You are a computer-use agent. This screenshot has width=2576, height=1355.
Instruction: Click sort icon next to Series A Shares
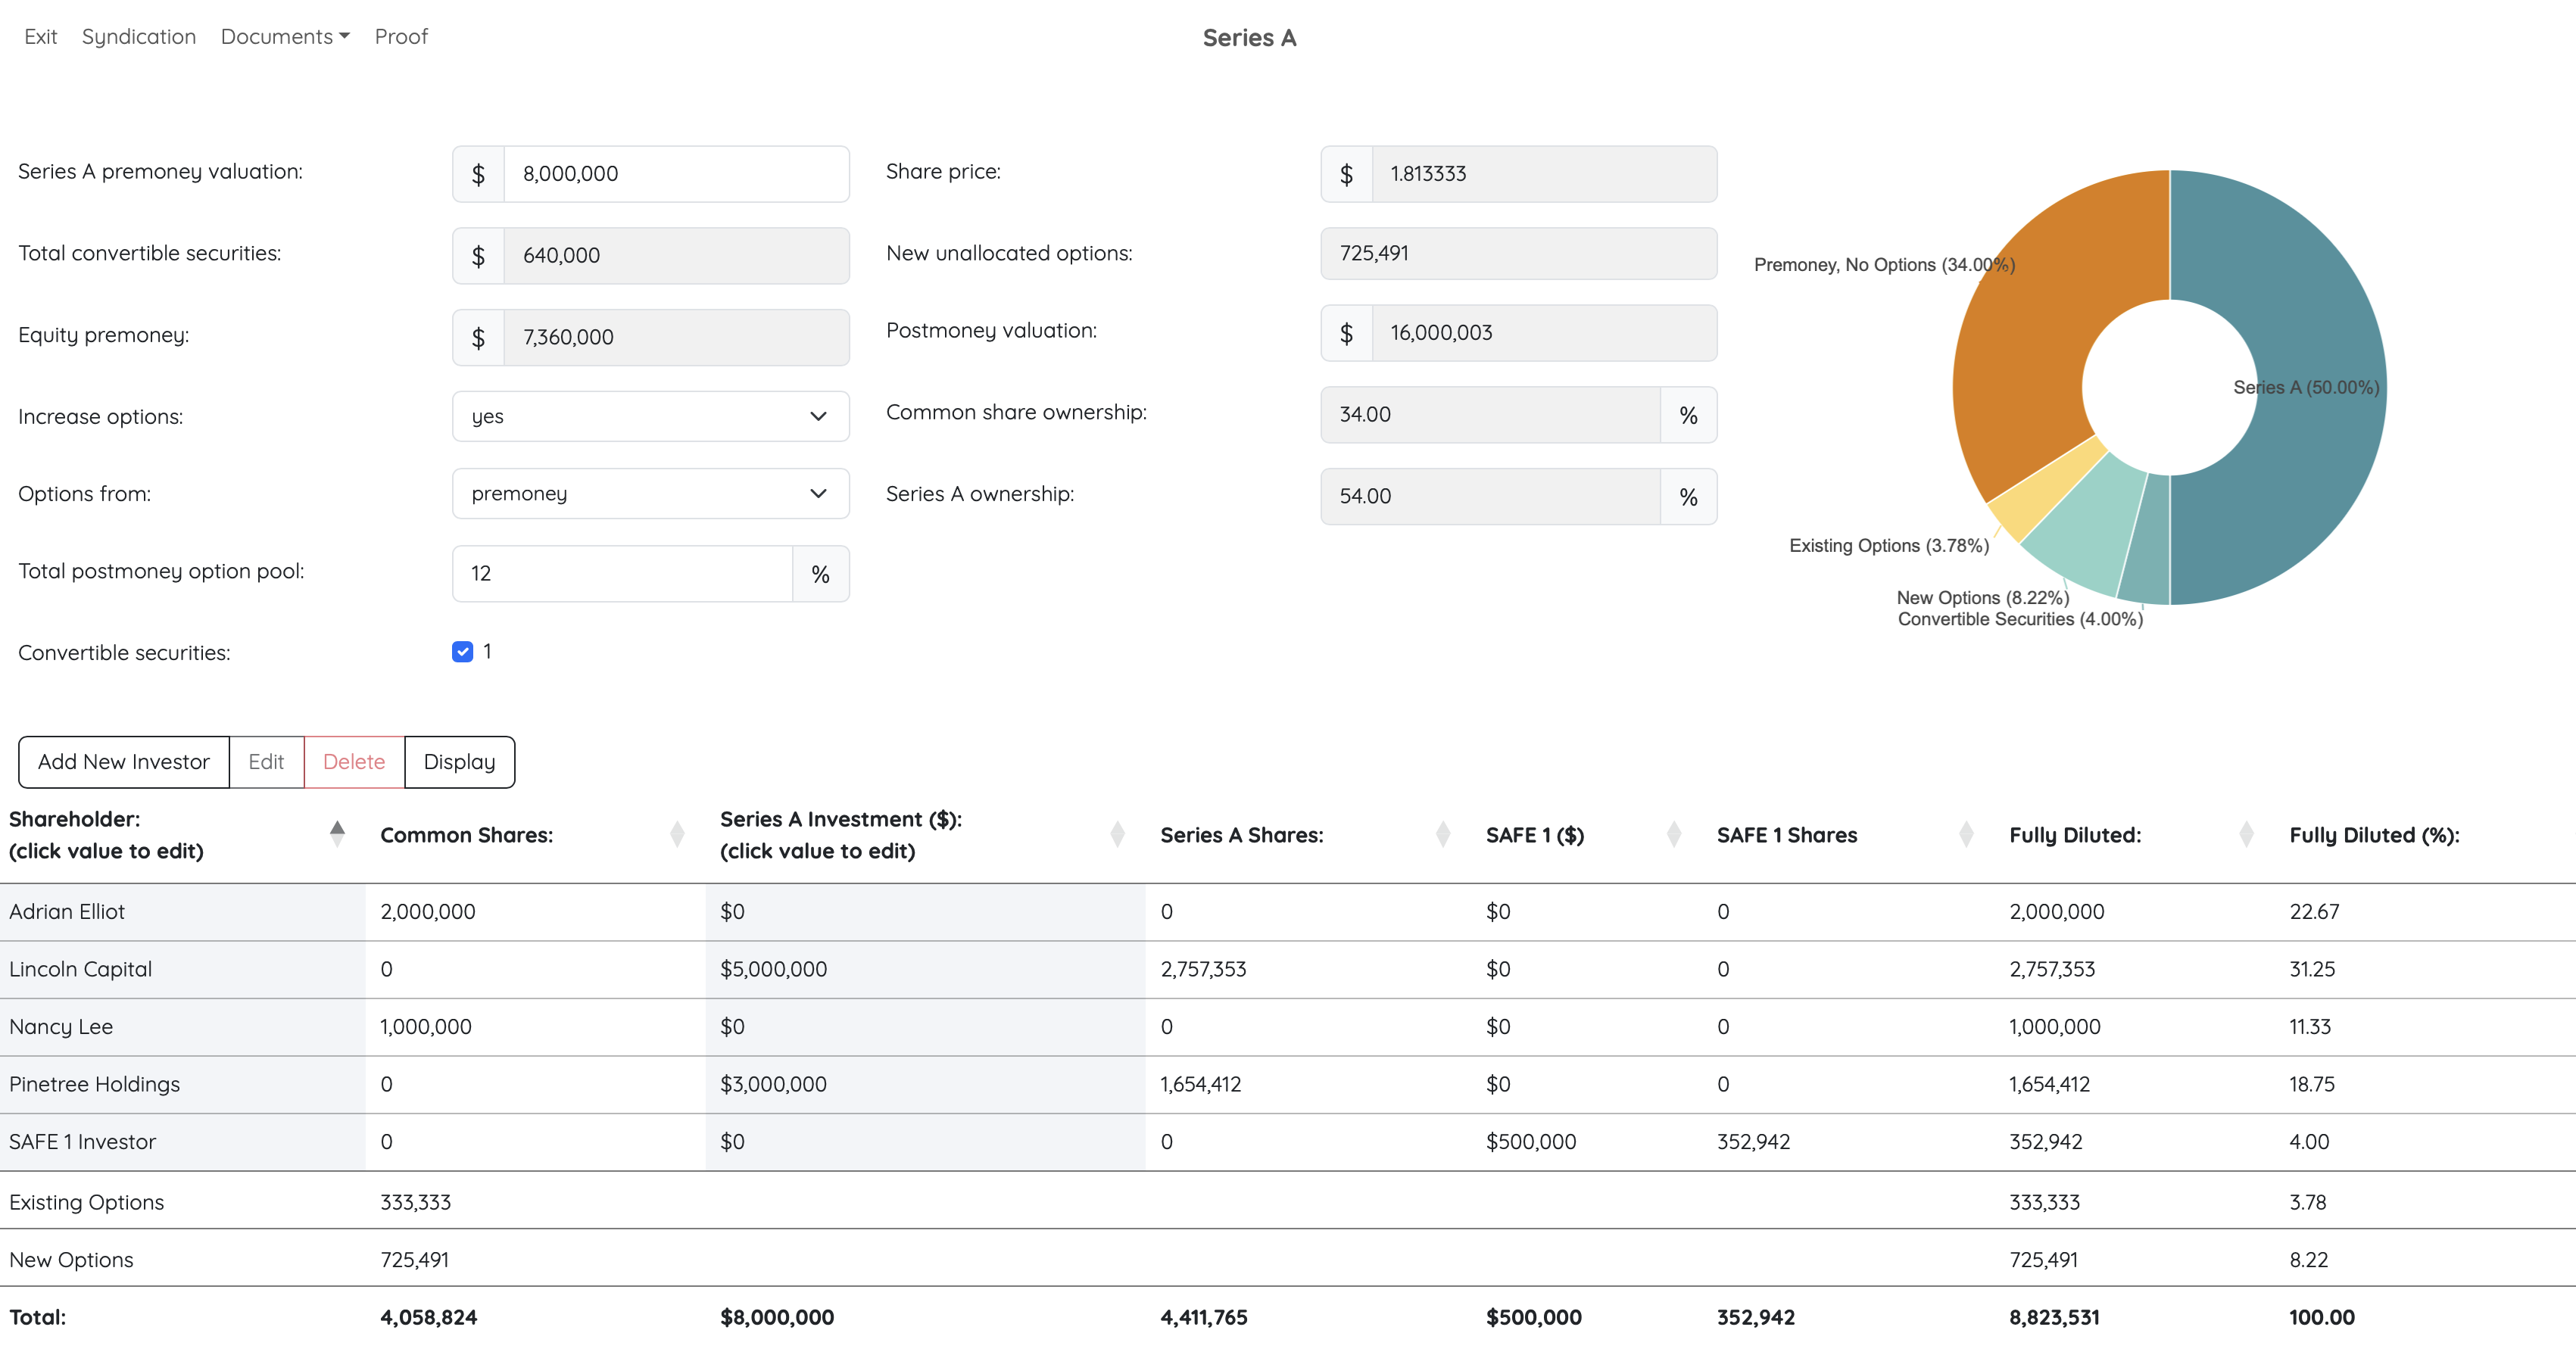[1442, 834]
